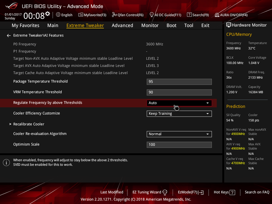This screenshot has height=204, width=272.
Task: Open Search(F9) question icon
Action: click(x=189, y=15)
